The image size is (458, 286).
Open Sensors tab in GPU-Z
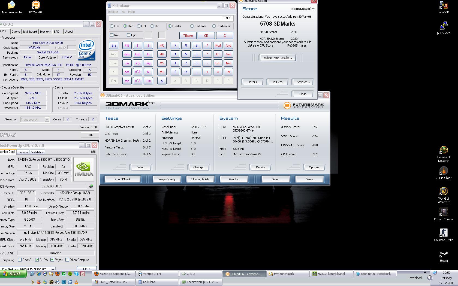click(23, 152)
